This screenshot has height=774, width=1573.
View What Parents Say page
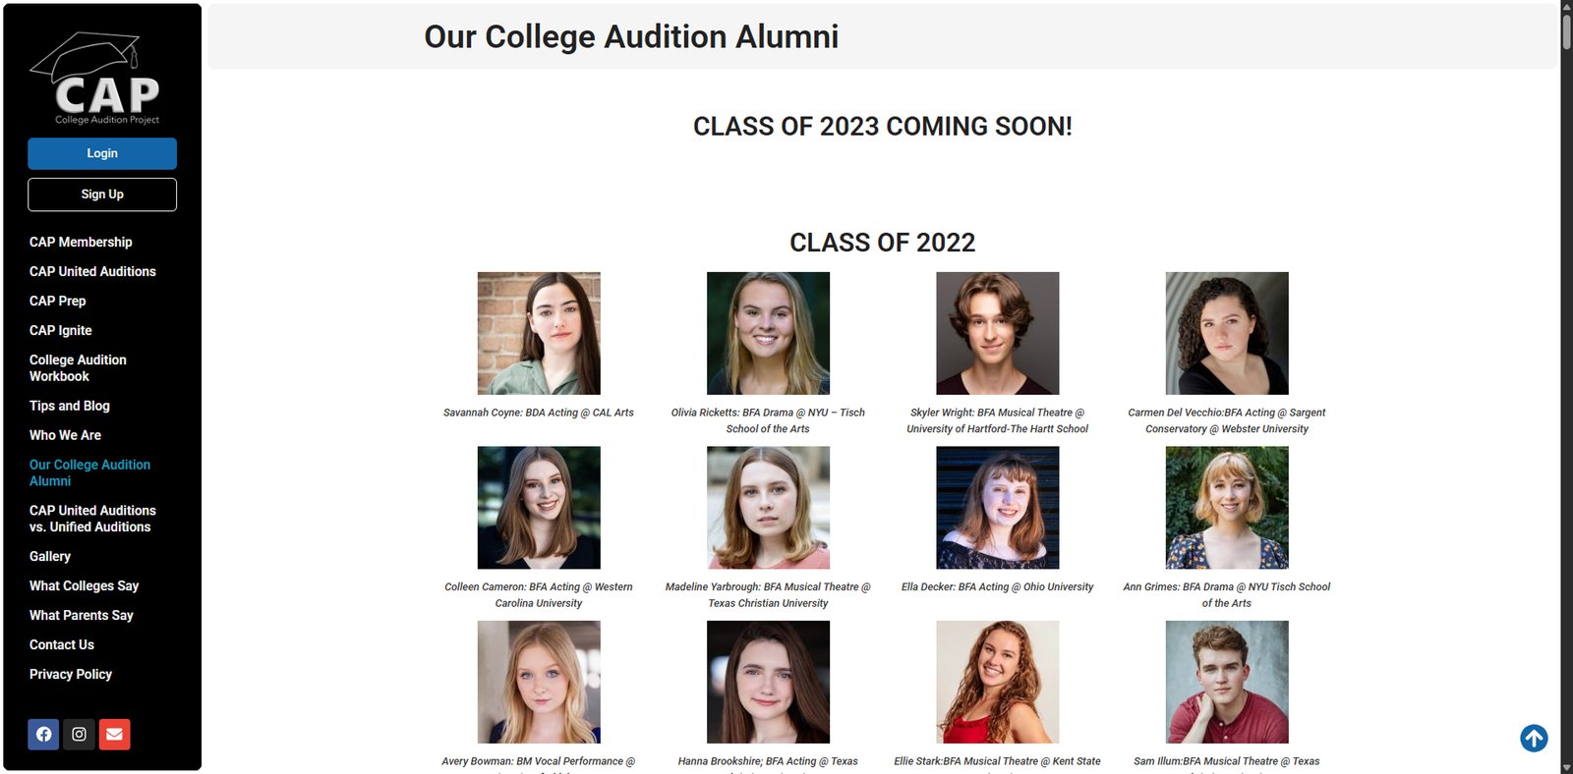tap(81, 615)
